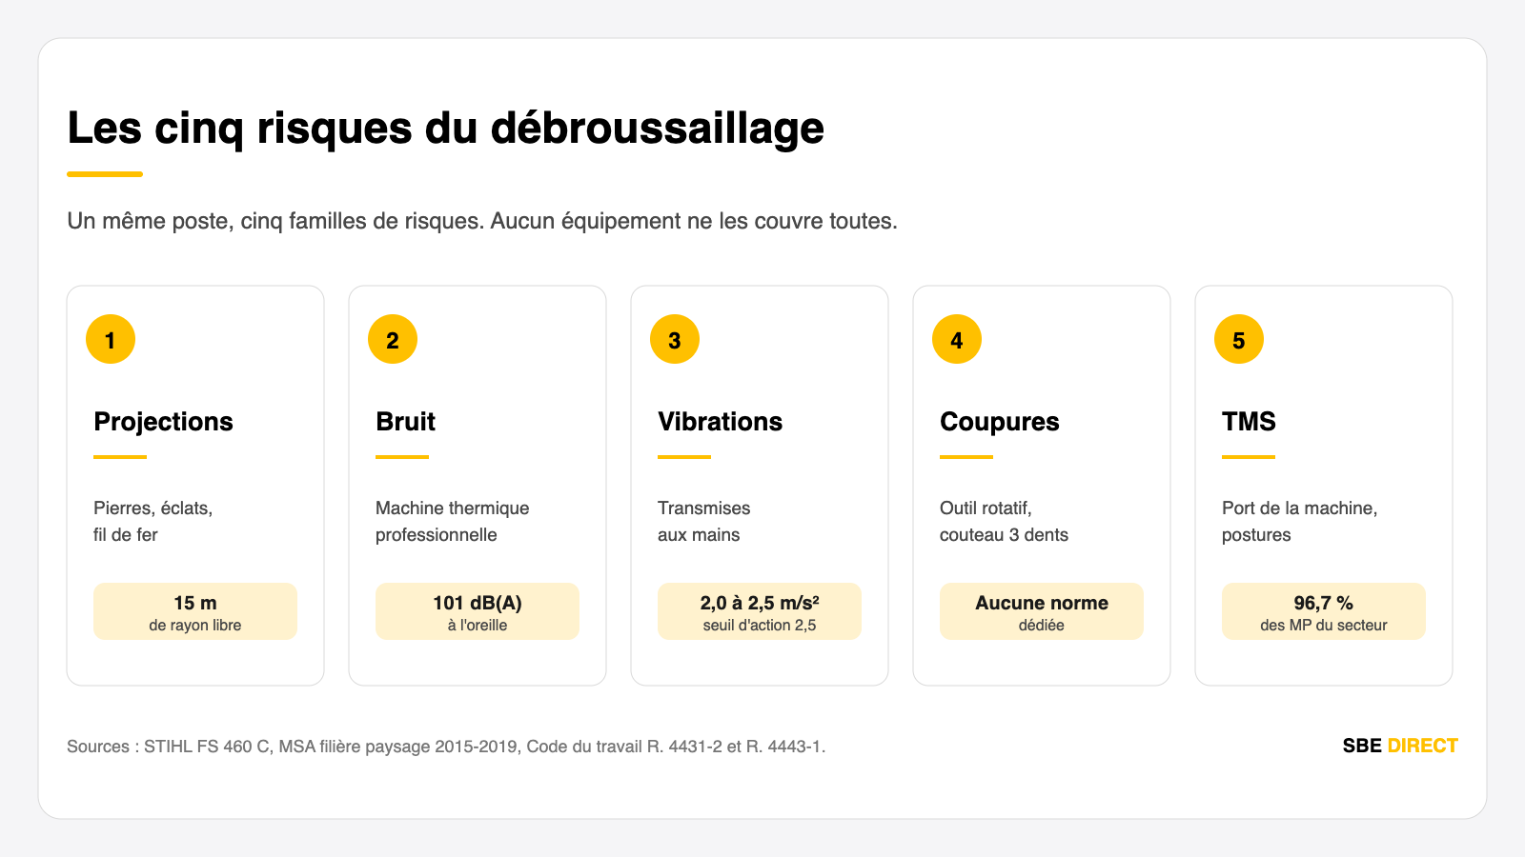Click the number 4 badge above Coupures
Viewport: 1525px width, 857px height.
pyautogui.click(x=957, y=339)
